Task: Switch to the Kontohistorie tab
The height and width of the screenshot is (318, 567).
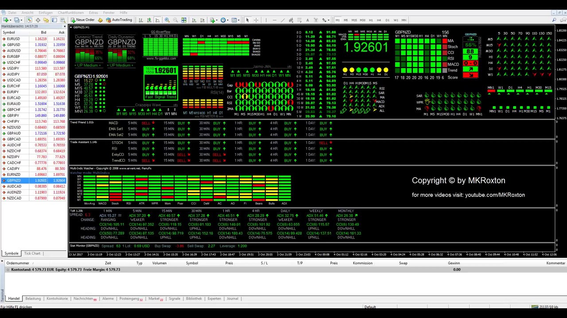Action: pos(57,299)
